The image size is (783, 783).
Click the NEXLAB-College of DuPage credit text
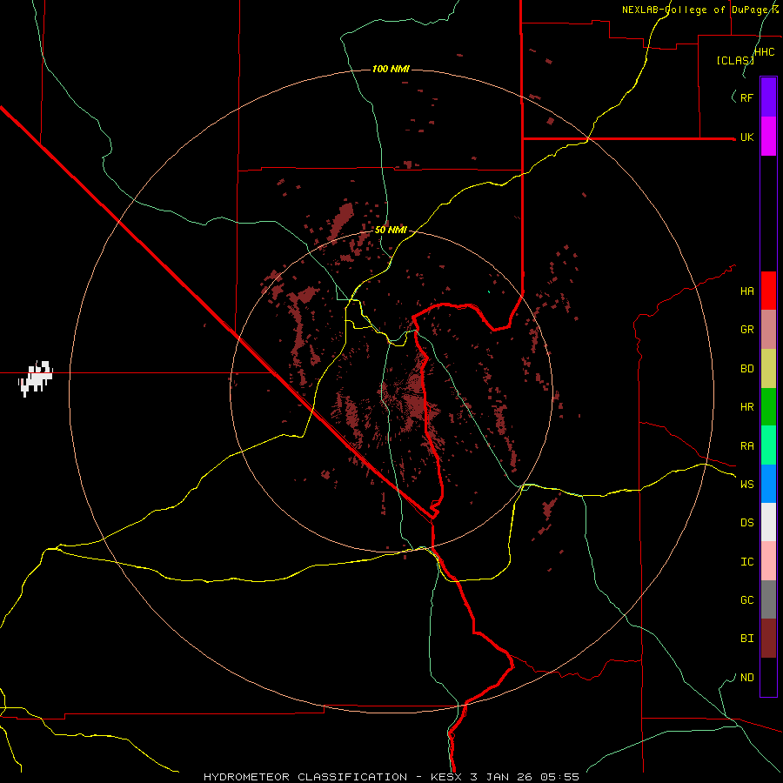pyautogui.click(x=700, y=10)
